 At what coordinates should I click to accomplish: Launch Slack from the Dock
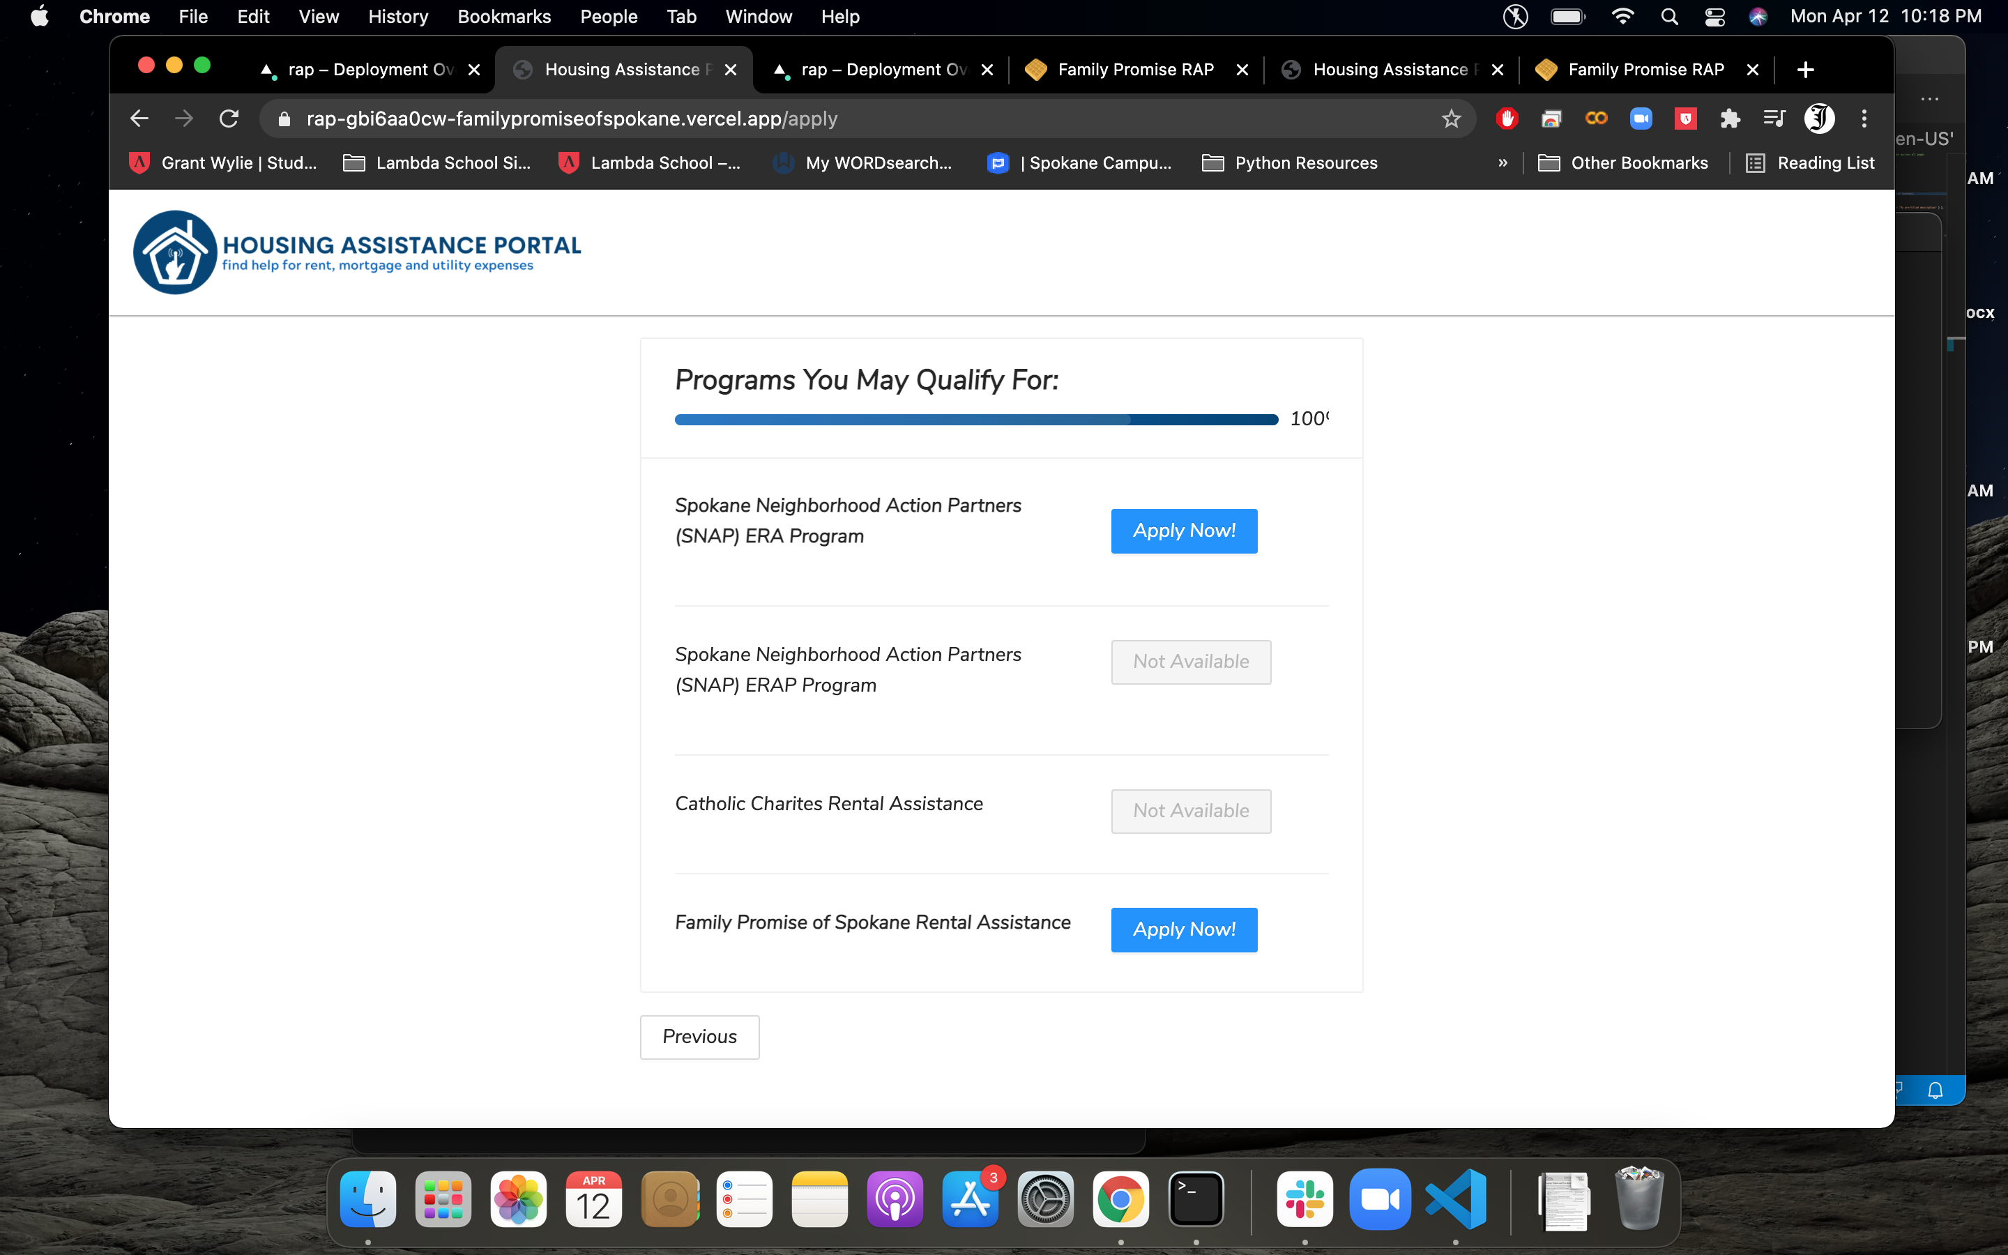coord(1305,1199)
